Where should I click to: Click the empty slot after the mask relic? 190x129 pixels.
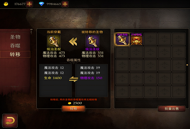point(150,39)
